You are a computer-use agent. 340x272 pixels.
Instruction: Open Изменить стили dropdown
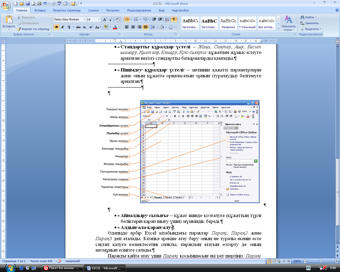(x=288, y=23)
